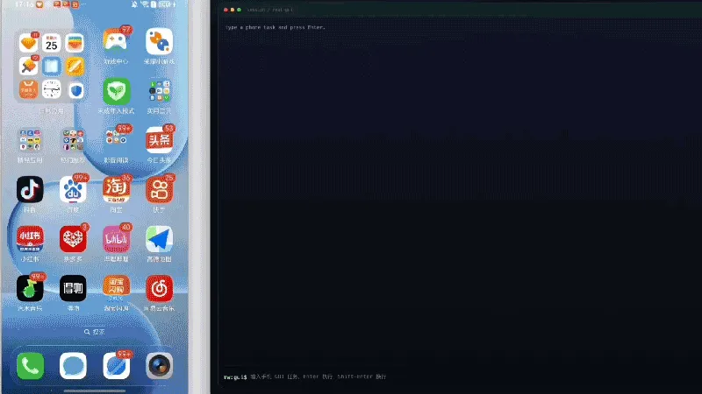Open Messages from the dock
The image size is (702, 394).
tap(73, 366)
